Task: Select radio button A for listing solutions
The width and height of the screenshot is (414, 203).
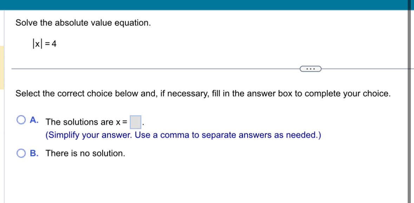Action: click(x=21, y=120)
